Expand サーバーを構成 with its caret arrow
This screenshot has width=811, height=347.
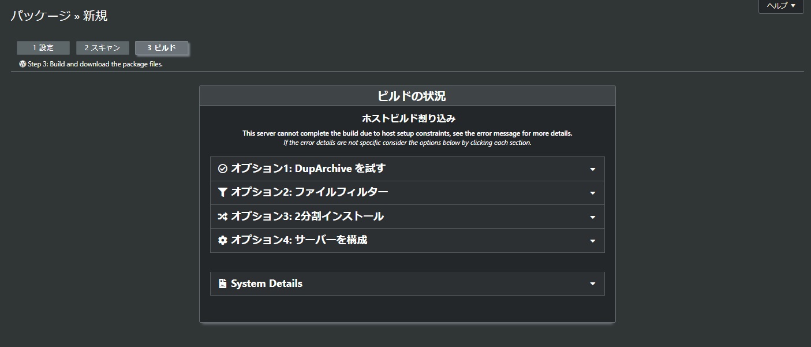(x=592, y=241)
